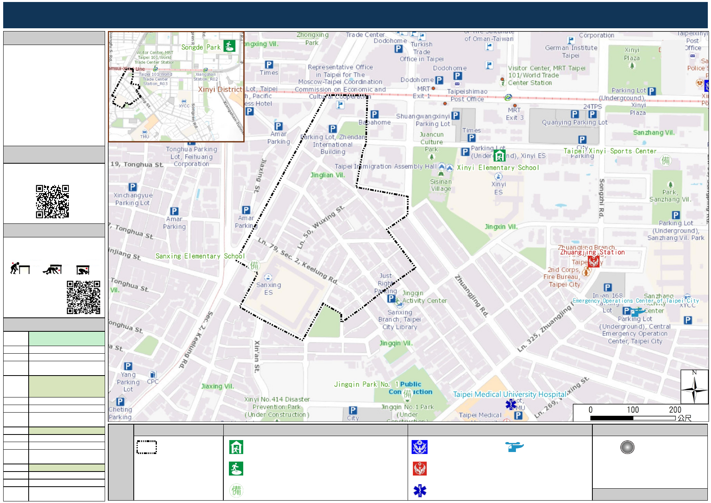Click 'Jingqin Park No. 1' green label
Viewport: 711px width, 503px height.
tap(366, 384)
